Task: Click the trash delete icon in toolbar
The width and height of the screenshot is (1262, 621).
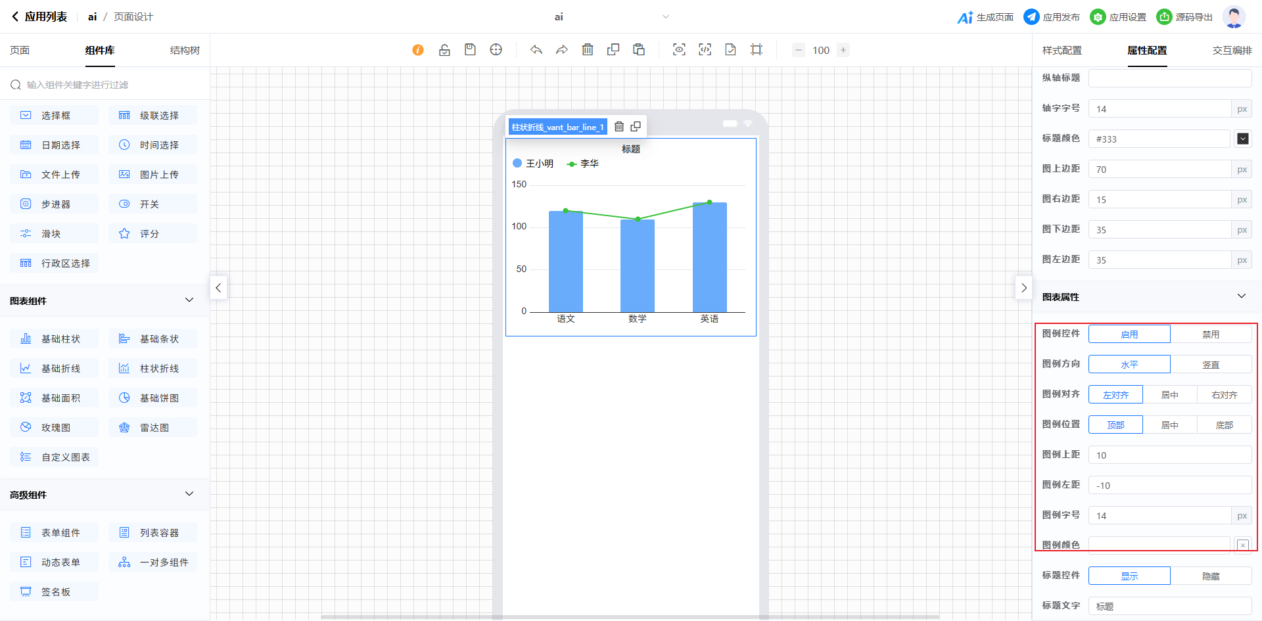Action: pos(588,50)
